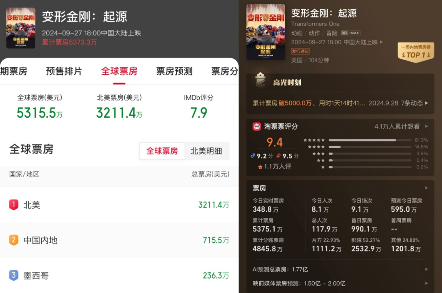Tap the male rating icon beside 9.2
Screen dimensions: 442x293
point(253,156)
